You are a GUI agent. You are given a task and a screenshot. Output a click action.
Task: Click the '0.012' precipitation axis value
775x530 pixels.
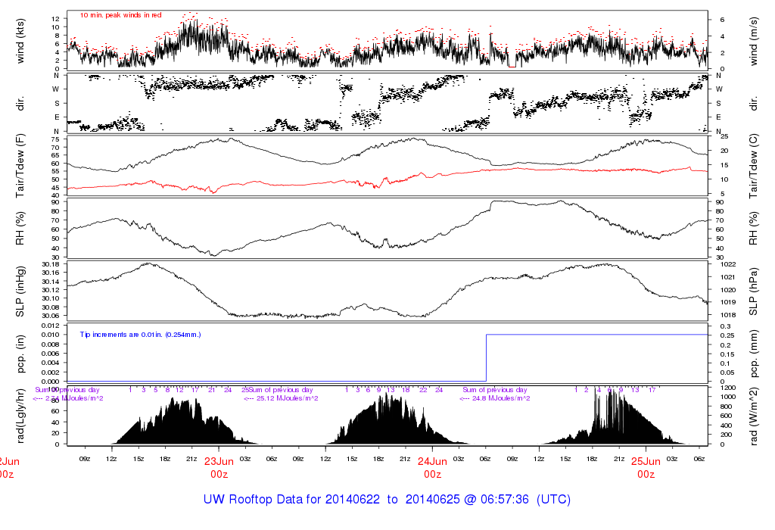(51, 326)
